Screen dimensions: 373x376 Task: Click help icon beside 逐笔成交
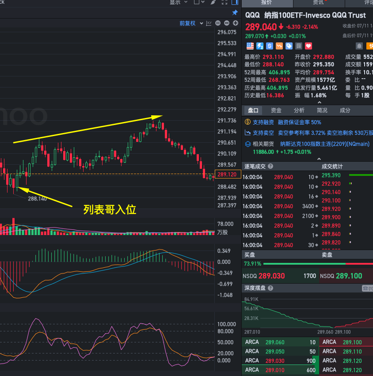(270, 166)
